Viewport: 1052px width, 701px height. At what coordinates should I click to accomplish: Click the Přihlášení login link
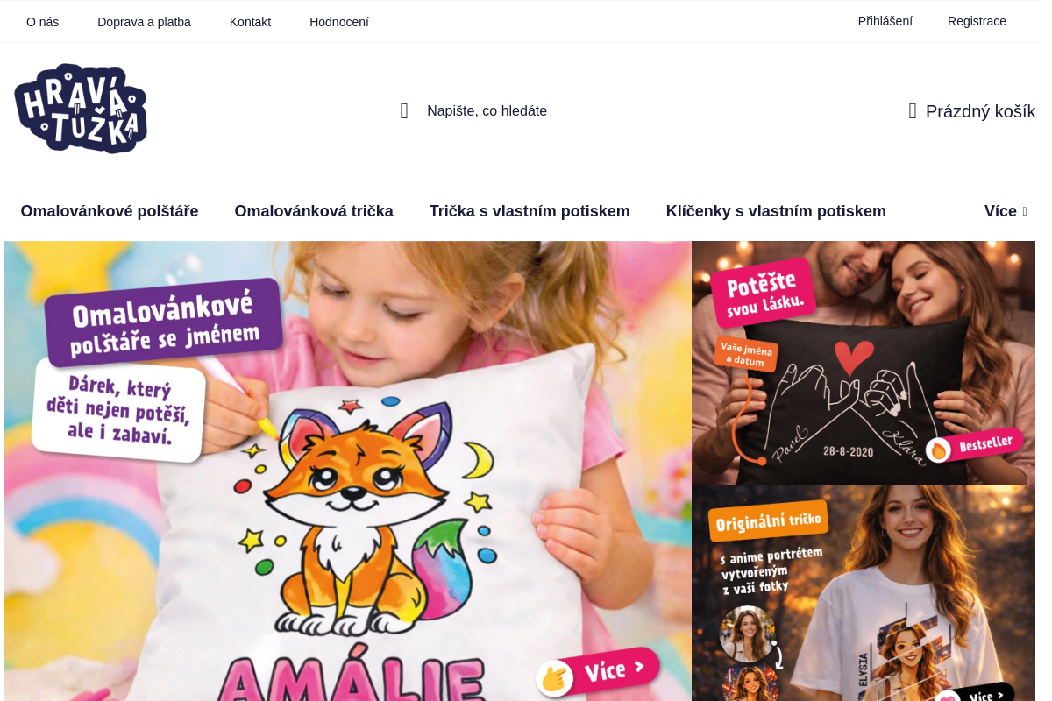click(x=885, y=21)
